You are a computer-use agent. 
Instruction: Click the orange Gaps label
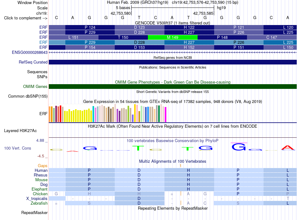click(43, 166)
